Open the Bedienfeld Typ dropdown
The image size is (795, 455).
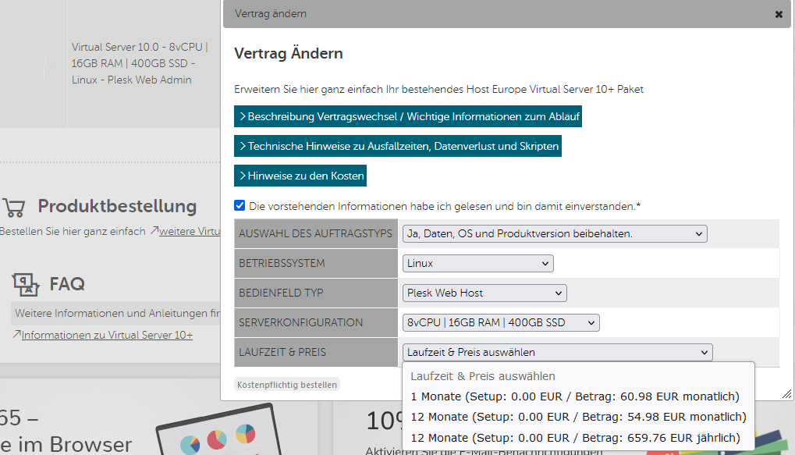[484, 293]
